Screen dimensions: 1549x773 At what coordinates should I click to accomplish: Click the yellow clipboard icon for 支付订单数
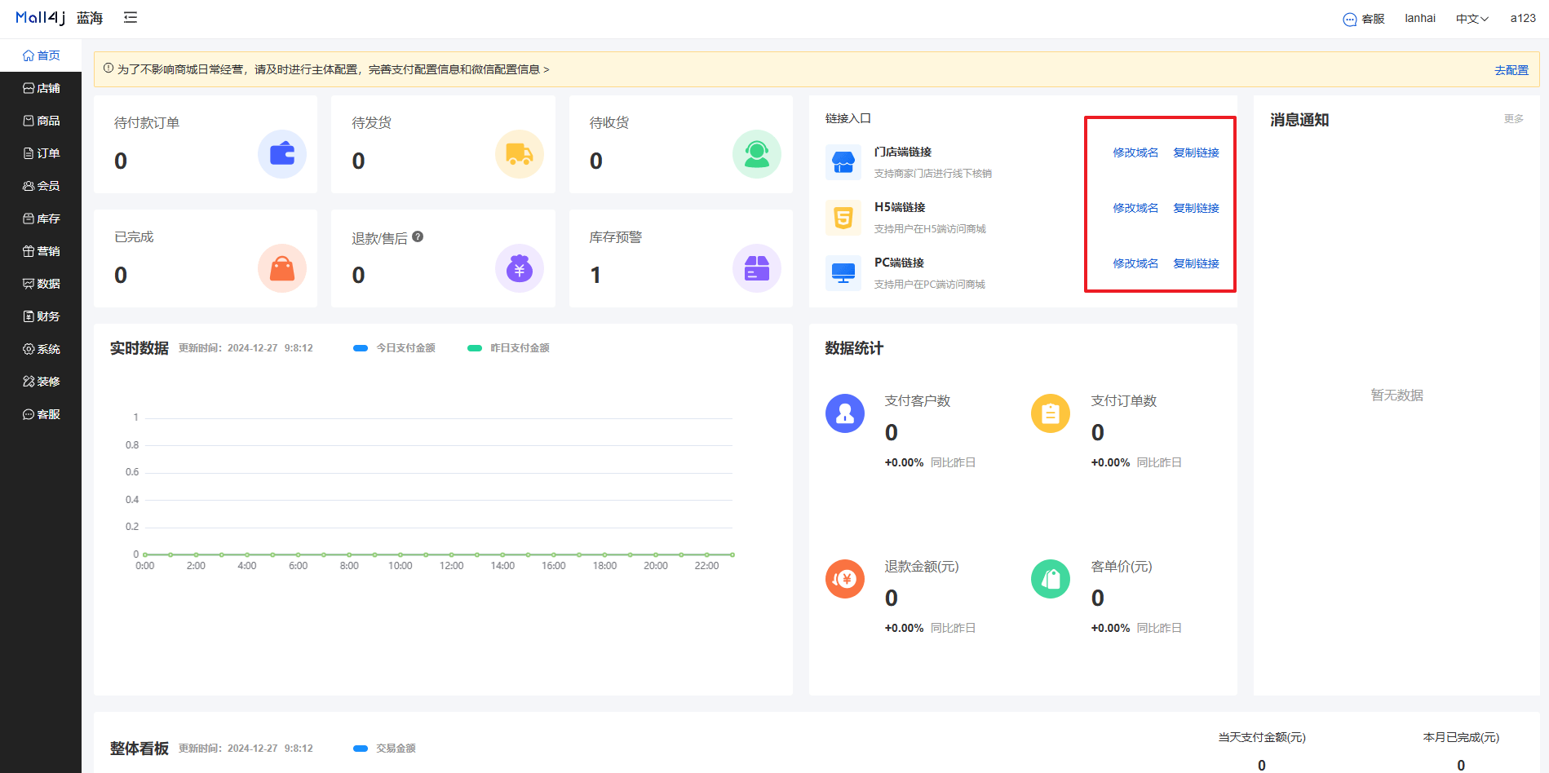pyautogui.click(x=1051, y=413)
